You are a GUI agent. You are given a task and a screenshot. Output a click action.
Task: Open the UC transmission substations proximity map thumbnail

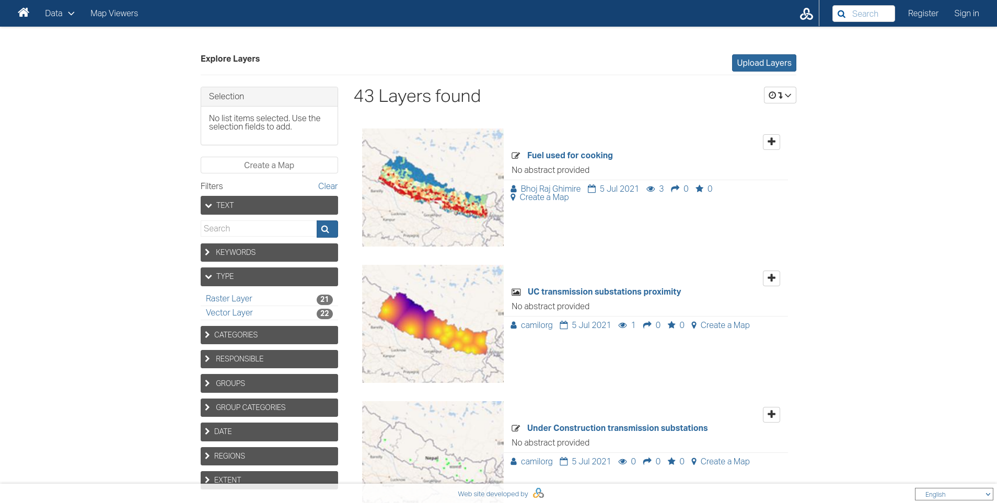433,324
